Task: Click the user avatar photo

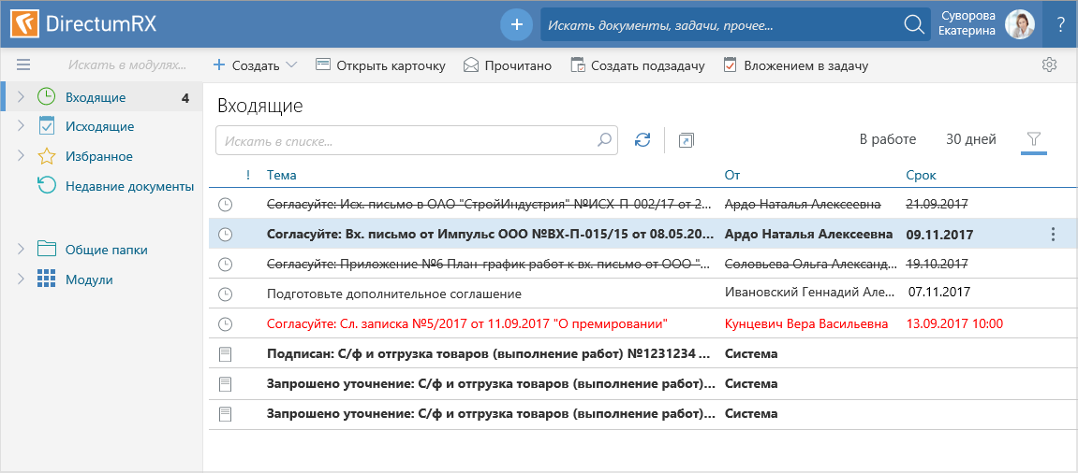Action: (1019, 24)
